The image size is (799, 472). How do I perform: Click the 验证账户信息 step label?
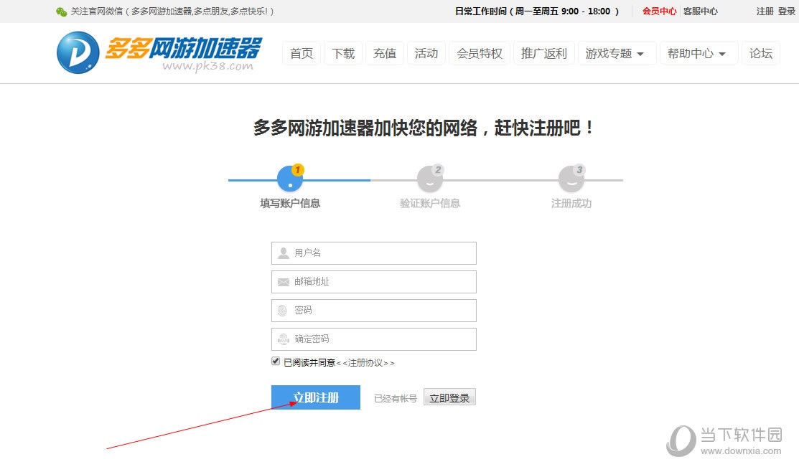(x=430, y=204)
